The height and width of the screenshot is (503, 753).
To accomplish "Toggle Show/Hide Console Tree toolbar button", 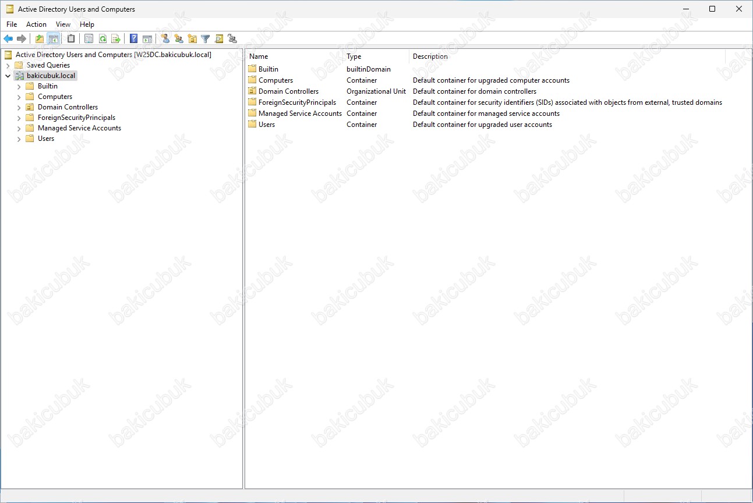I will tap(53, 39).
